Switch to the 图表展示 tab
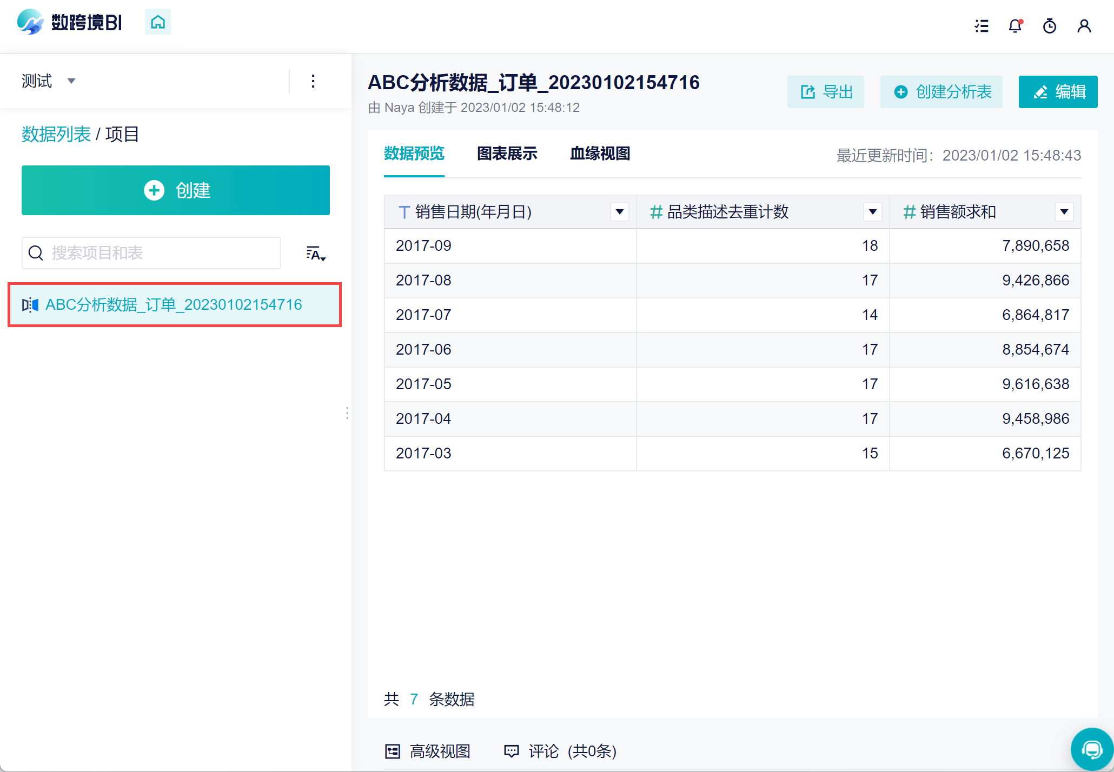 [507, 154]
